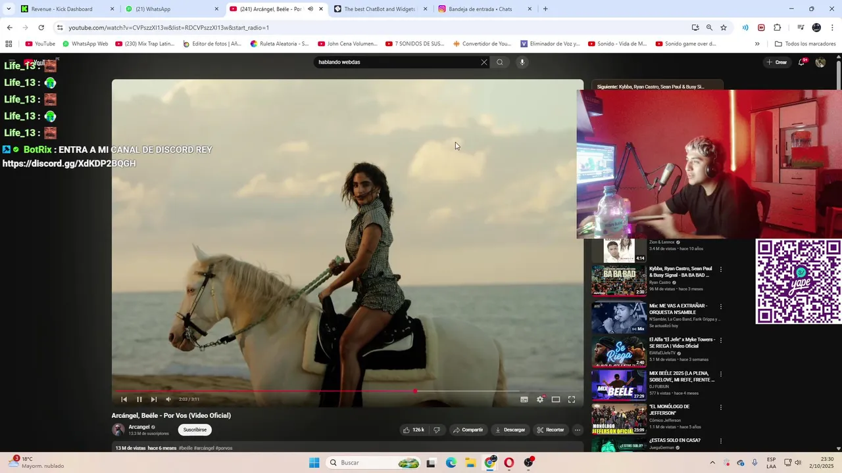Viewport: 842px width, 473px height.
Task: Switch to the WhatsApp browser tab
Action: [172, 9]
